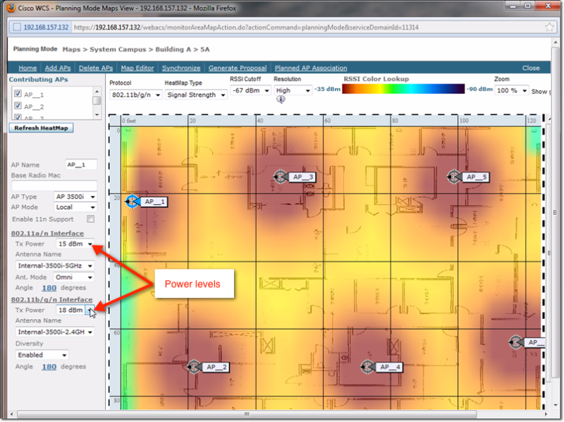
Task: Open the Zoom 100 % dropdown
Action: tap(511, 90)
